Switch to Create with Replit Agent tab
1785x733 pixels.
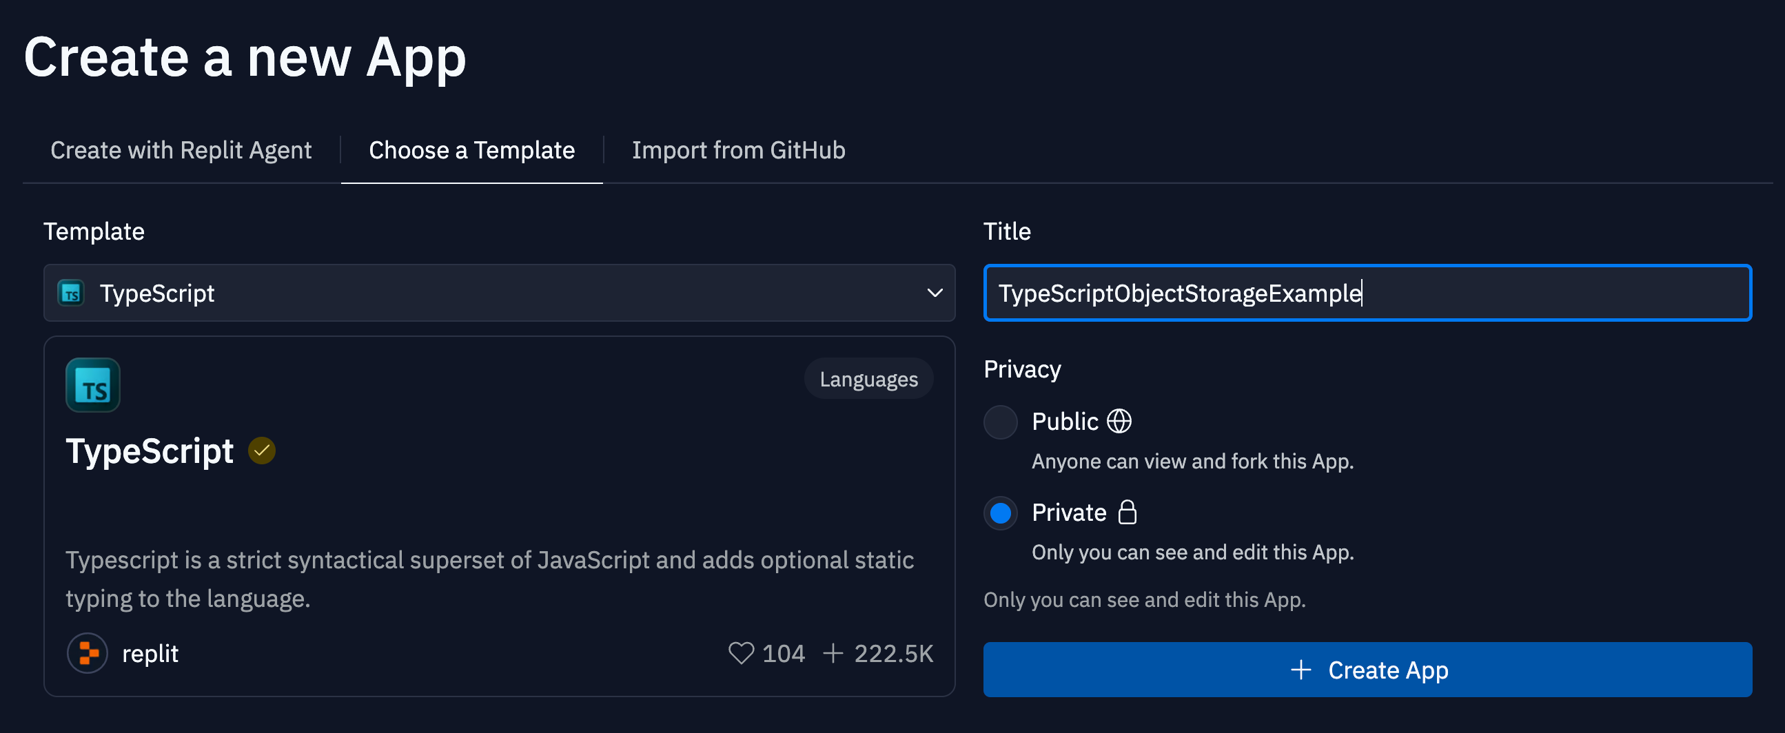coord(181,150)
